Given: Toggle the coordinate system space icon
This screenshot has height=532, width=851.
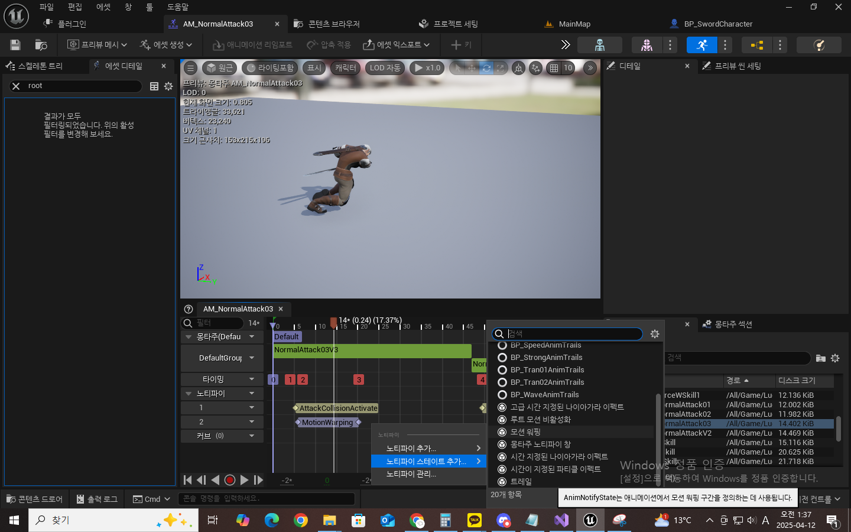Looking at the screenshot, I should (518, 68).
